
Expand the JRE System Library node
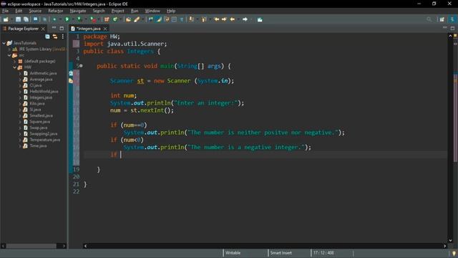pos(9,49)
